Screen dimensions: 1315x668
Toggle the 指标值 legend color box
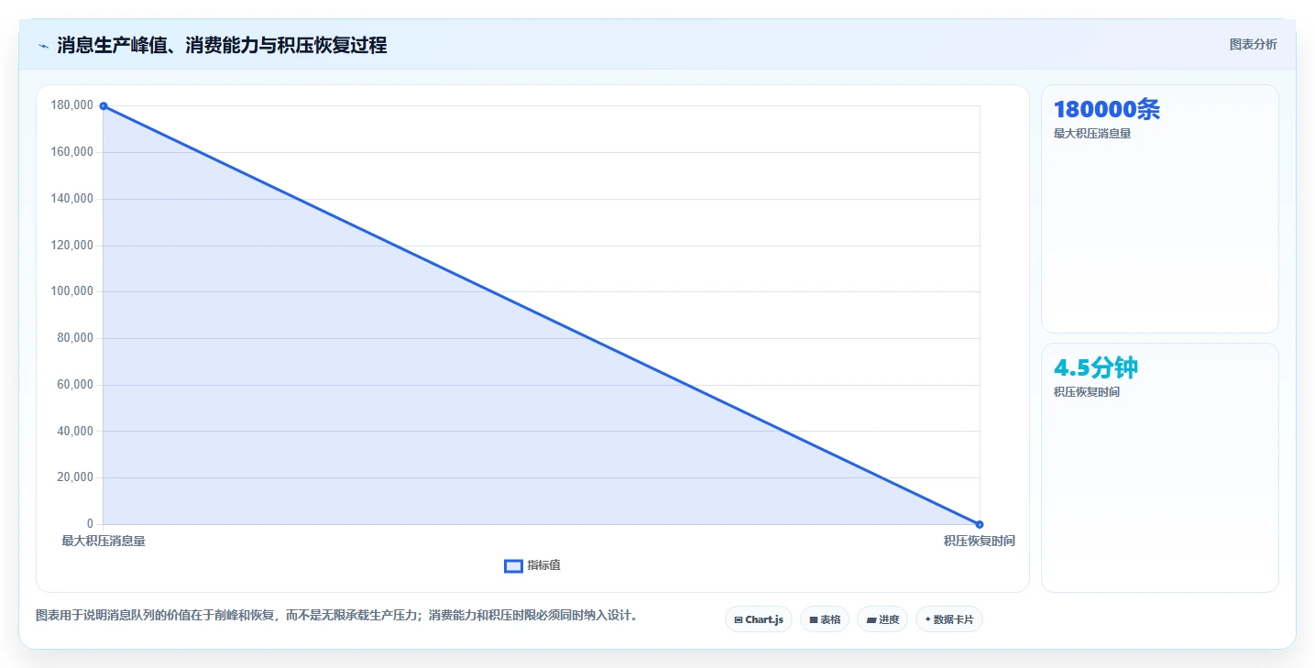[x=513, y=565]
